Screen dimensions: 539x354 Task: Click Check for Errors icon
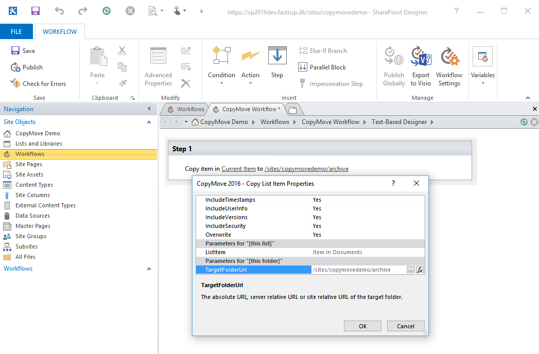click(15, 84)
